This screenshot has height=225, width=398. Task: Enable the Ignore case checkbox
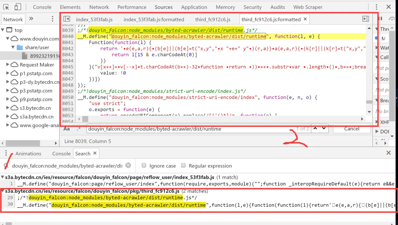click(144, 165)
